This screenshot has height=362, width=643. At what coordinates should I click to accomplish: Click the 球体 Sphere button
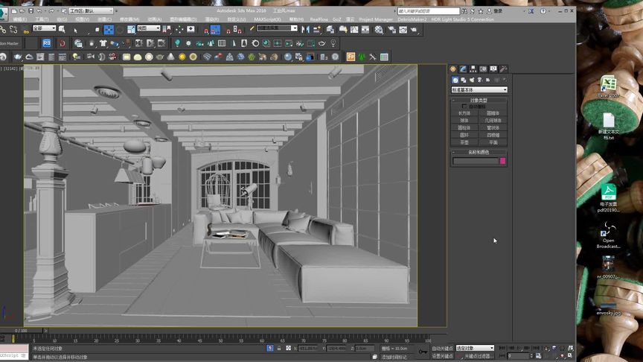click(464, 121)
